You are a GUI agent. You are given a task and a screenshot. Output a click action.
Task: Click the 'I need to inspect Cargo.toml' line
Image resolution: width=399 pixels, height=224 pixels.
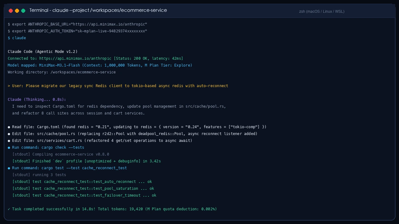point(119,106)
